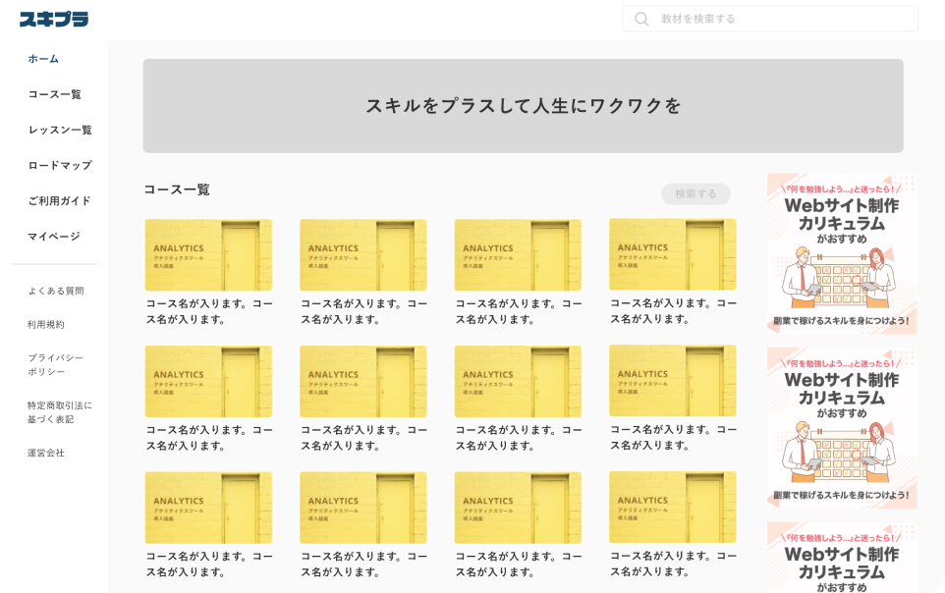Open the first ANALYTICS course thumbnail in top row

coord(208,255)
